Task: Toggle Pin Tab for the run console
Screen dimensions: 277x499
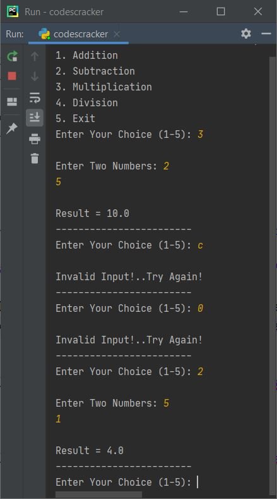Action: pos(12,128)
